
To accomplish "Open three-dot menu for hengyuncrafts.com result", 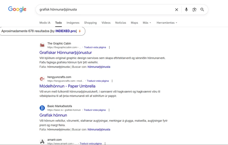I will [x=112, y=81].
